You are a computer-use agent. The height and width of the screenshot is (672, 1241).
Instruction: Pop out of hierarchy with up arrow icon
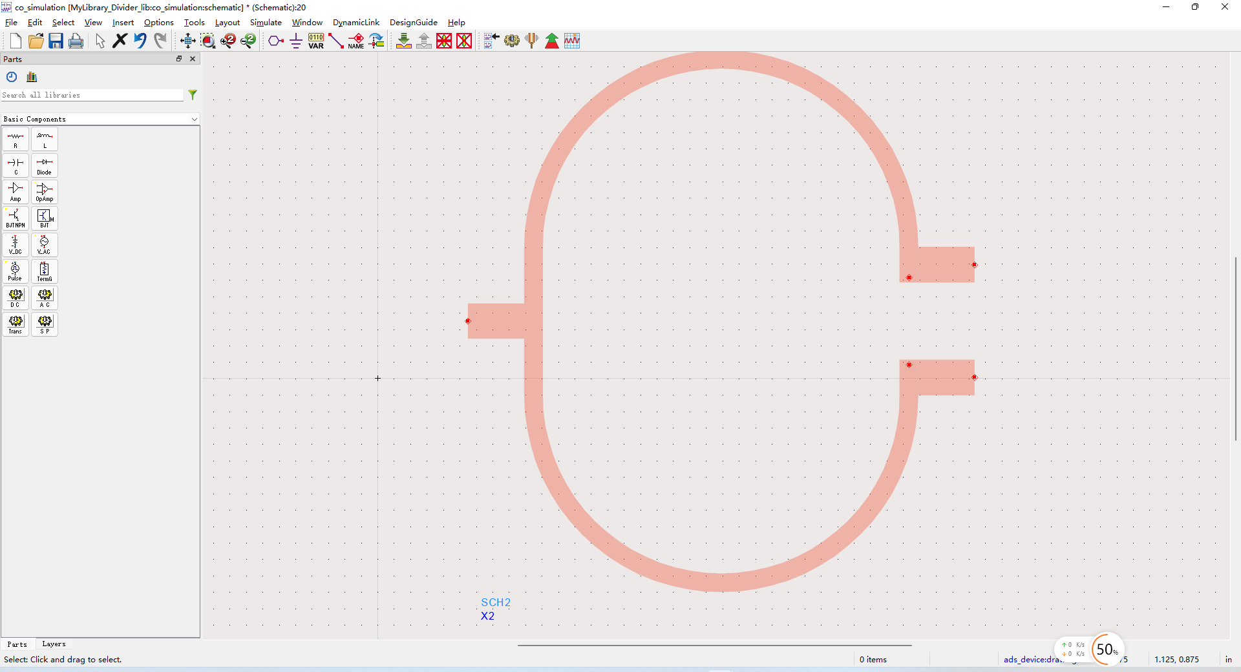[x=424, y=41]
